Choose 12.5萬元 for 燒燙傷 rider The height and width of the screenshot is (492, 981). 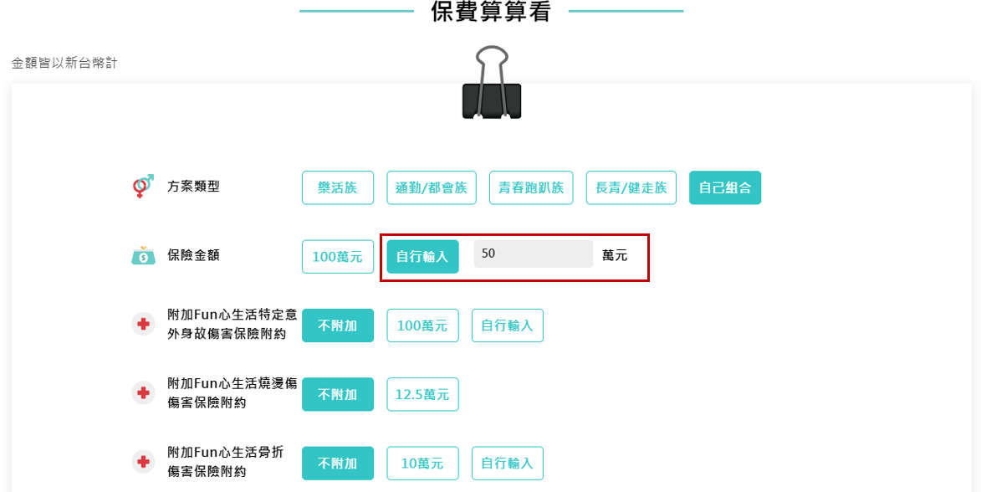pos(422,394)
